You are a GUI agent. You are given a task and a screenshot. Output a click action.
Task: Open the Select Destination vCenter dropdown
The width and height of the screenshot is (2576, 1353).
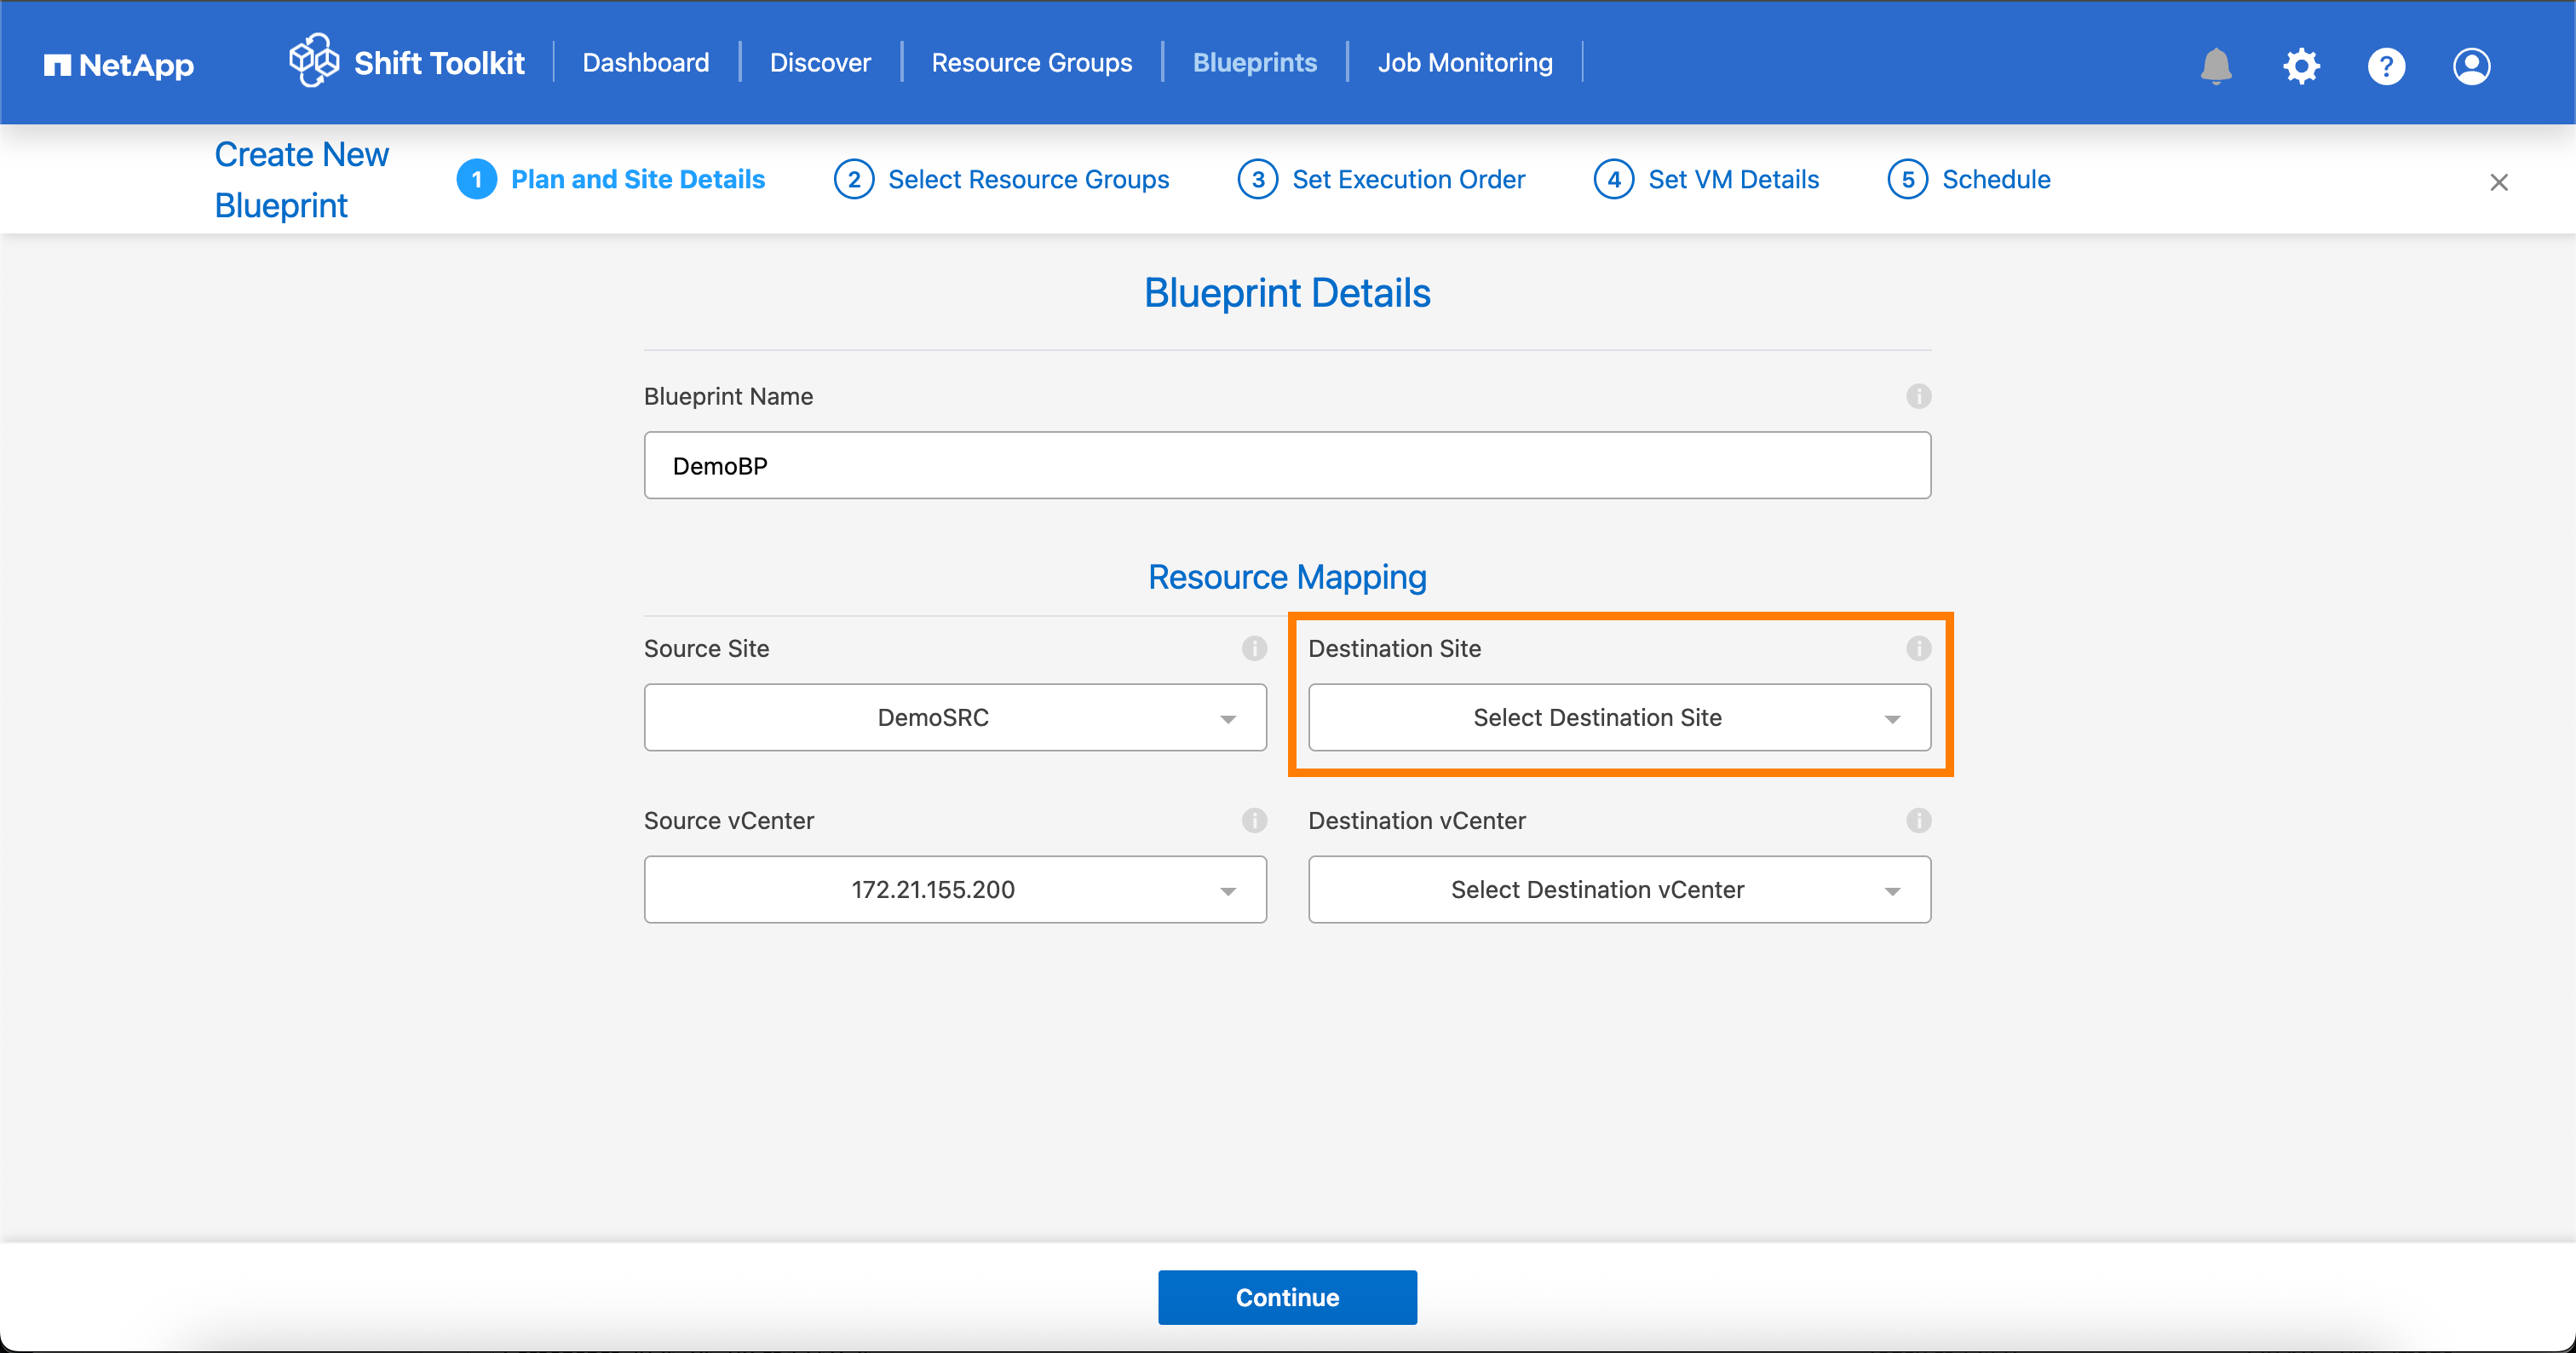1619,889
